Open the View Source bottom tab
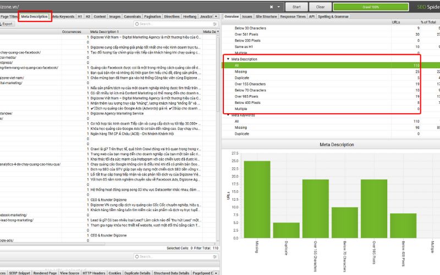 (x=70, y=273)
